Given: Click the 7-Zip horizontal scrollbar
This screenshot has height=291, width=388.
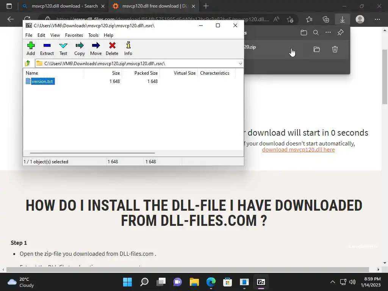Looking at the screenshot, I should click(92, 153).
